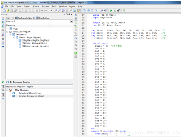Select XALUnit - ALUnit (ALUnit.v) source
This screenshot has width=183, height=138.
point(35,43)
